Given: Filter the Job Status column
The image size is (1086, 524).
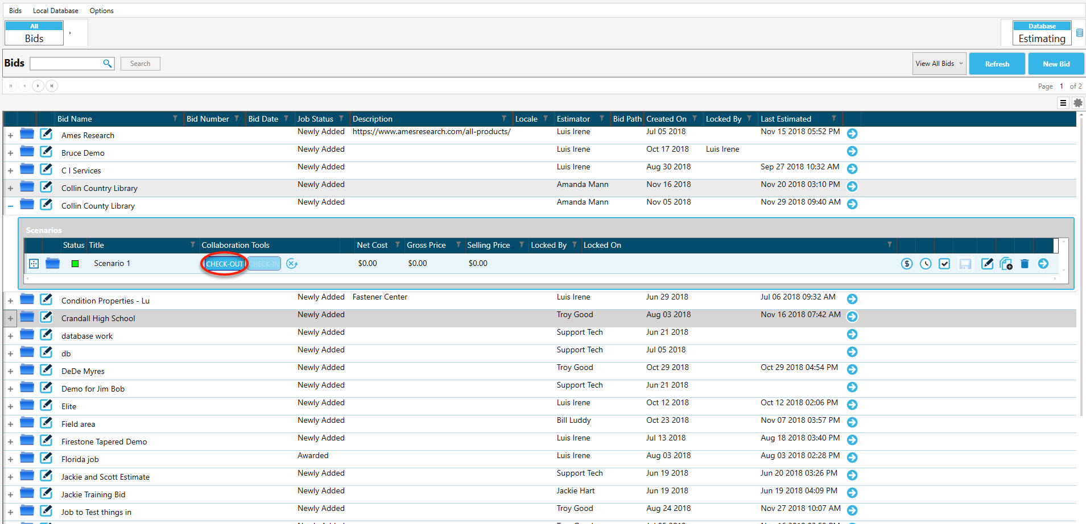Looking at the screenshot, I should coord(341,119).
